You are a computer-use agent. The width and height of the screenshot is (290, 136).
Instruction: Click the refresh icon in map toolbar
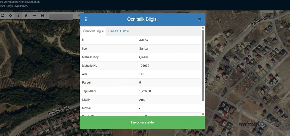tap(3, 15)
